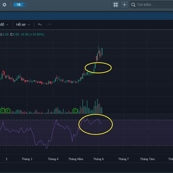Open the settings gear icon
This screenshot has height=173, width=173.
coord(4,5)
